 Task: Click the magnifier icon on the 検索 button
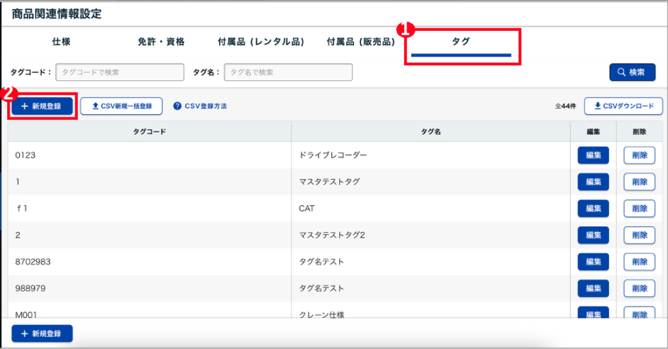(621, 72)
